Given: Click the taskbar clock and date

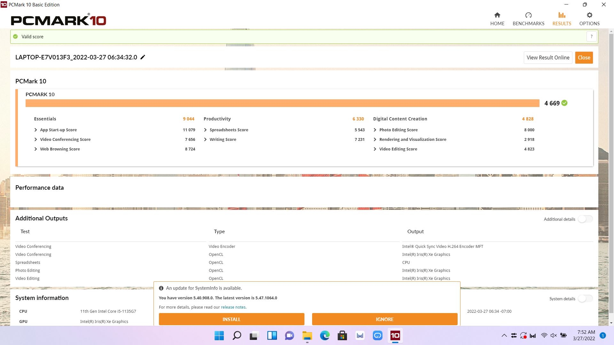Looking at the screenshot, I should 584,335.
